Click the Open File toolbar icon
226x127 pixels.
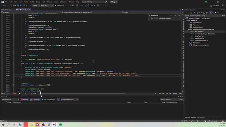[15, 6]
